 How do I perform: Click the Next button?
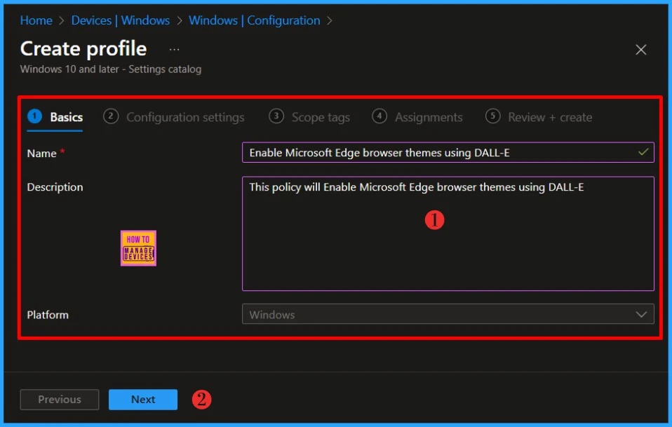click(143, 400)
